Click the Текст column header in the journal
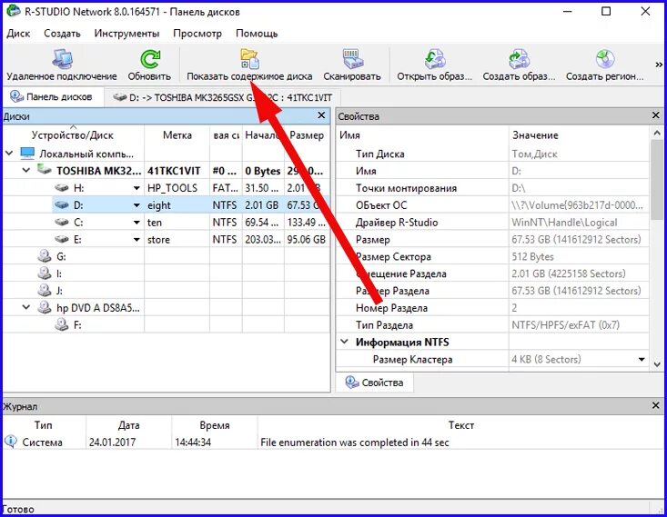 pos(460,425)
